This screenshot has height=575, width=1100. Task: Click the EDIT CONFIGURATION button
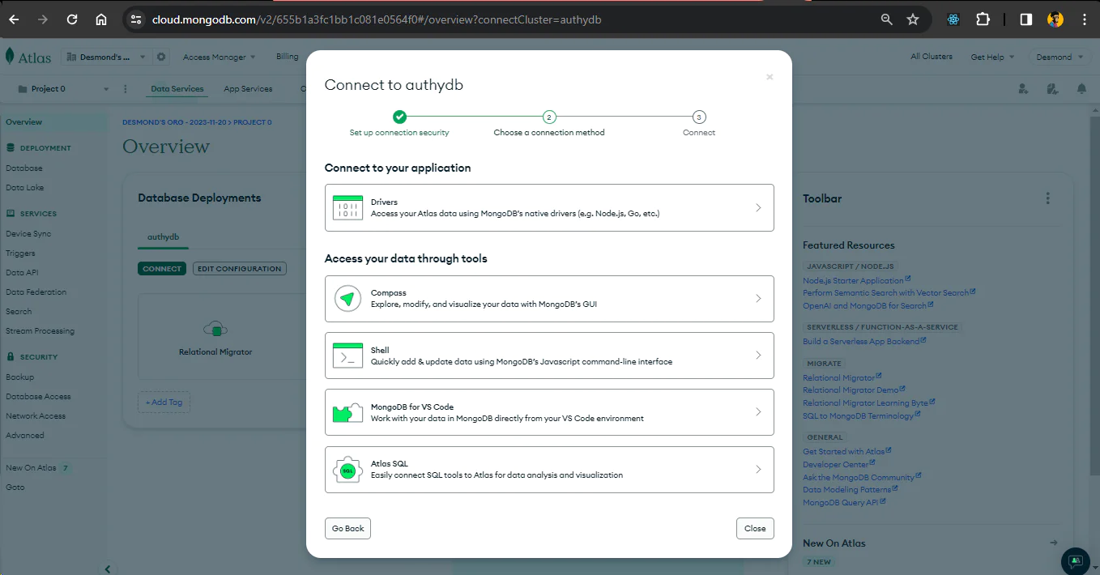(x=240, y=269)
